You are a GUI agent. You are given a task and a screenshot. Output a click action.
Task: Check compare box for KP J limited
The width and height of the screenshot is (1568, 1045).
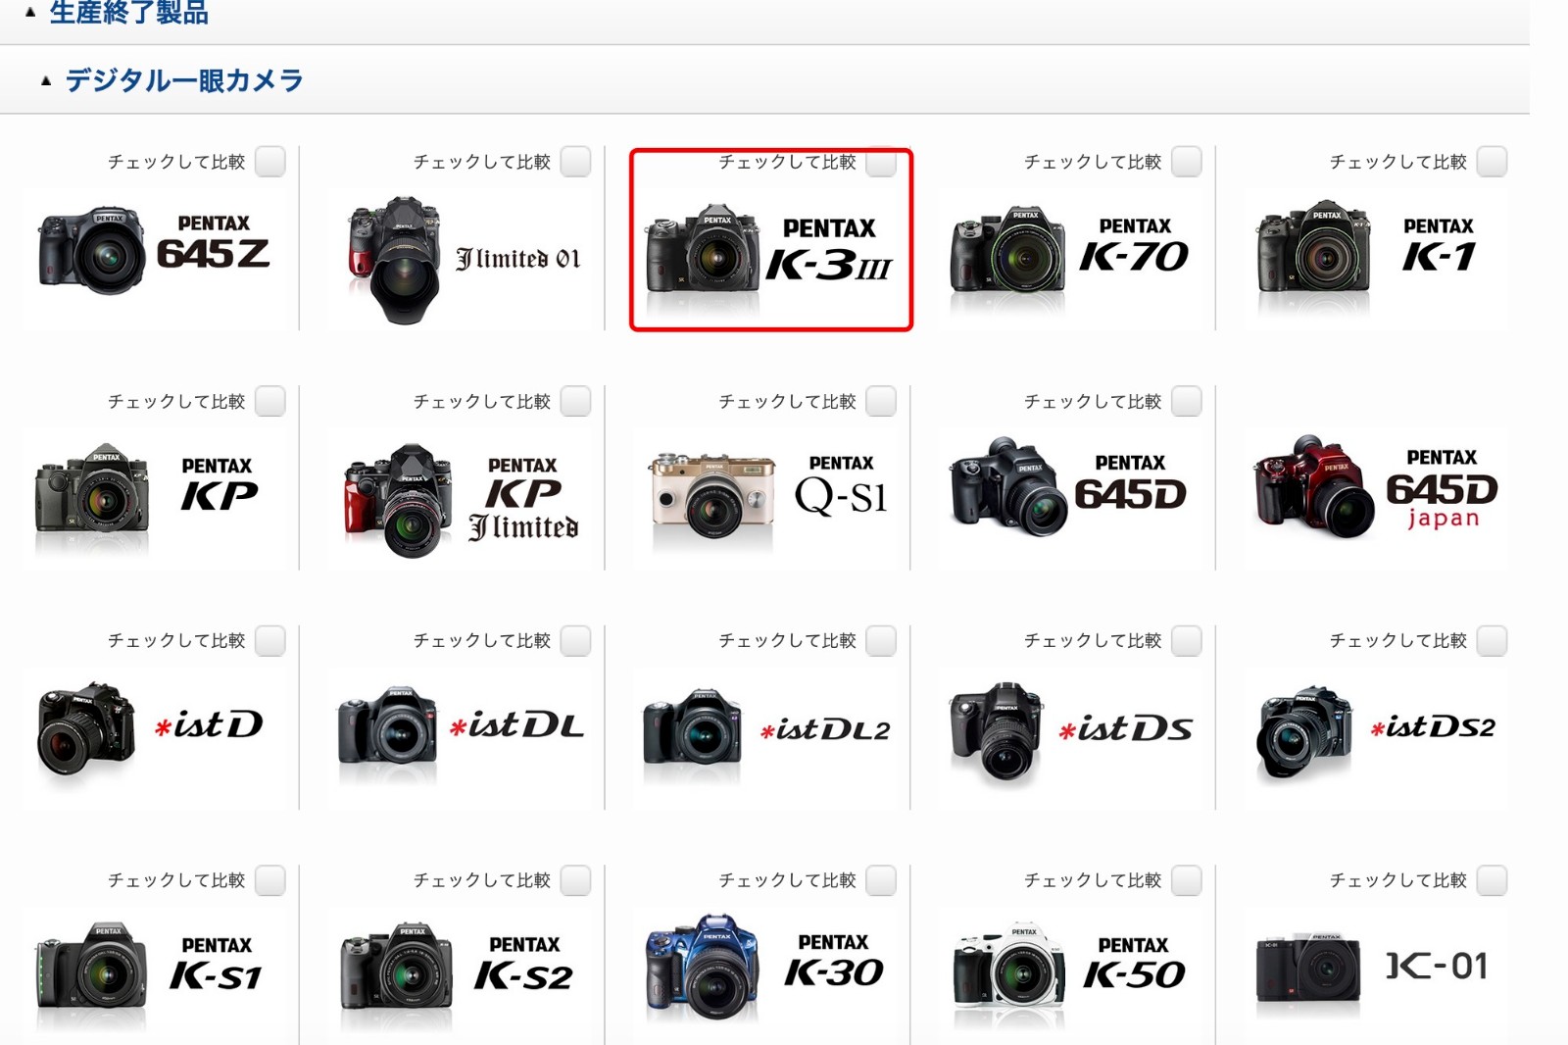coord(576,401)
